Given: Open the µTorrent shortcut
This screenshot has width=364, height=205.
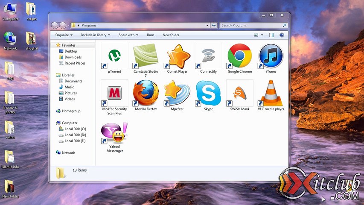Looking at the screenshot, I should tap(114, 58).
